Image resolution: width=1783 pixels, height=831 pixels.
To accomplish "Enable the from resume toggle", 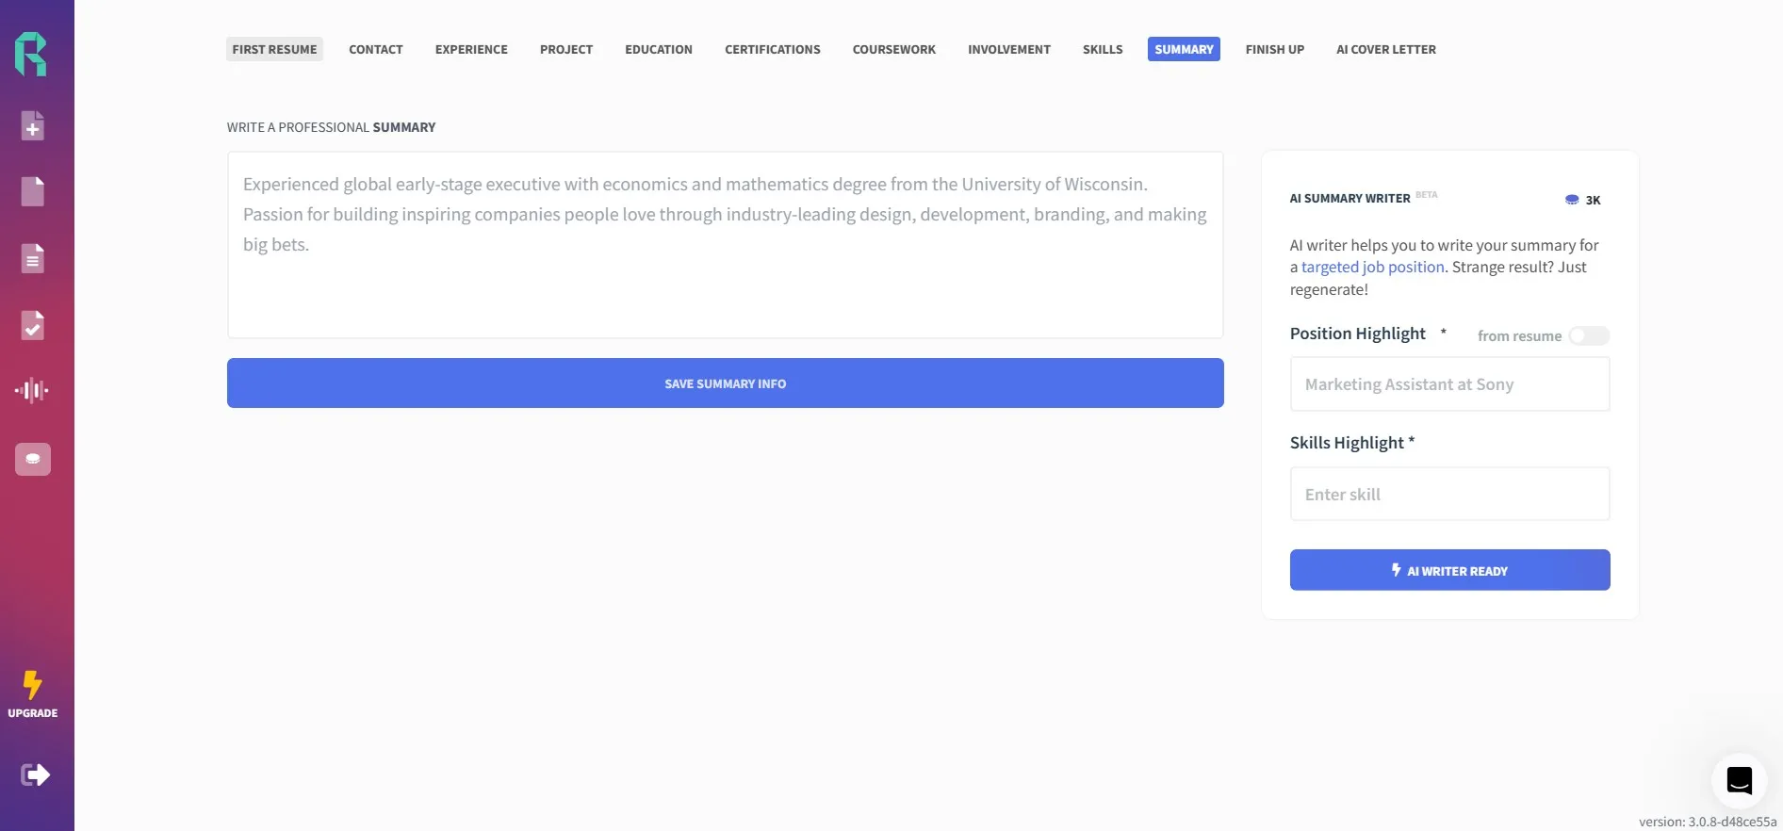I will (x=1589, y=335).
